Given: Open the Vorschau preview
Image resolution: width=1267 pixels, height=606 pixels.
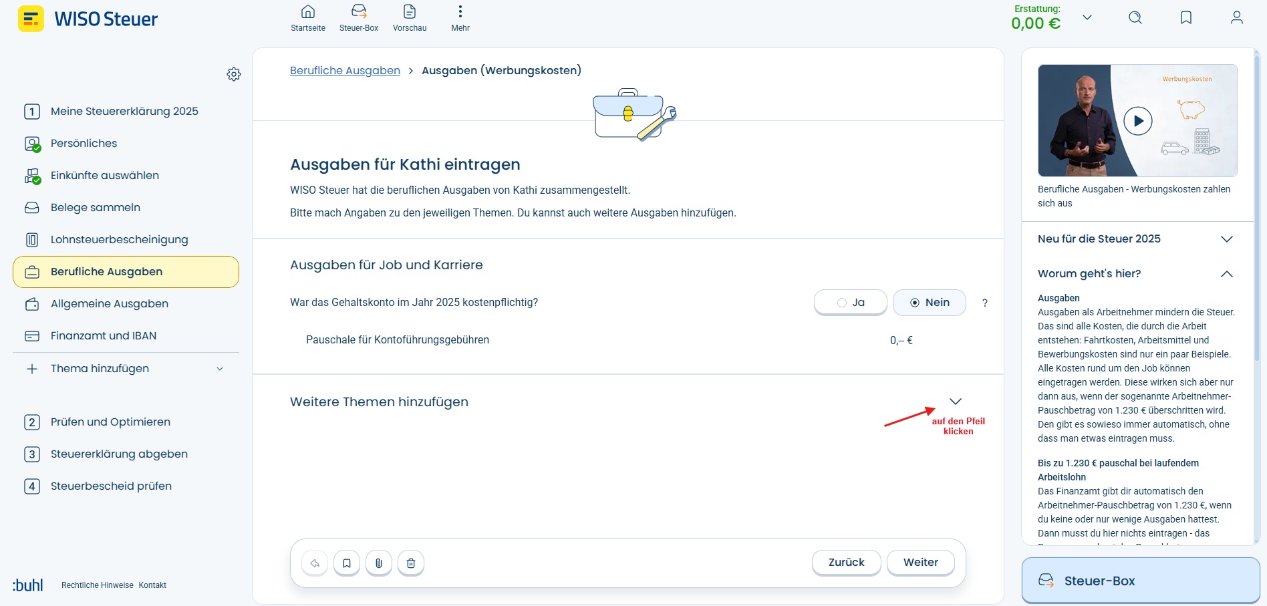Looking at the screenshot, I should [410, 18].
